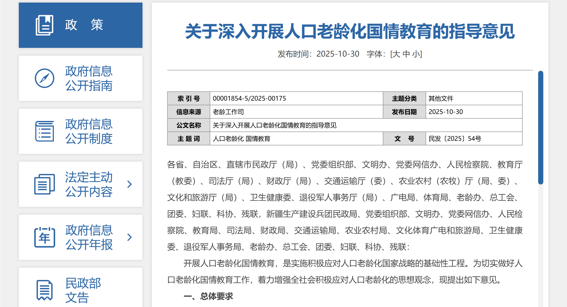This screenshot has height=307, width=567.
Task: Click the policy document icon in header
Action: point(44,25)
